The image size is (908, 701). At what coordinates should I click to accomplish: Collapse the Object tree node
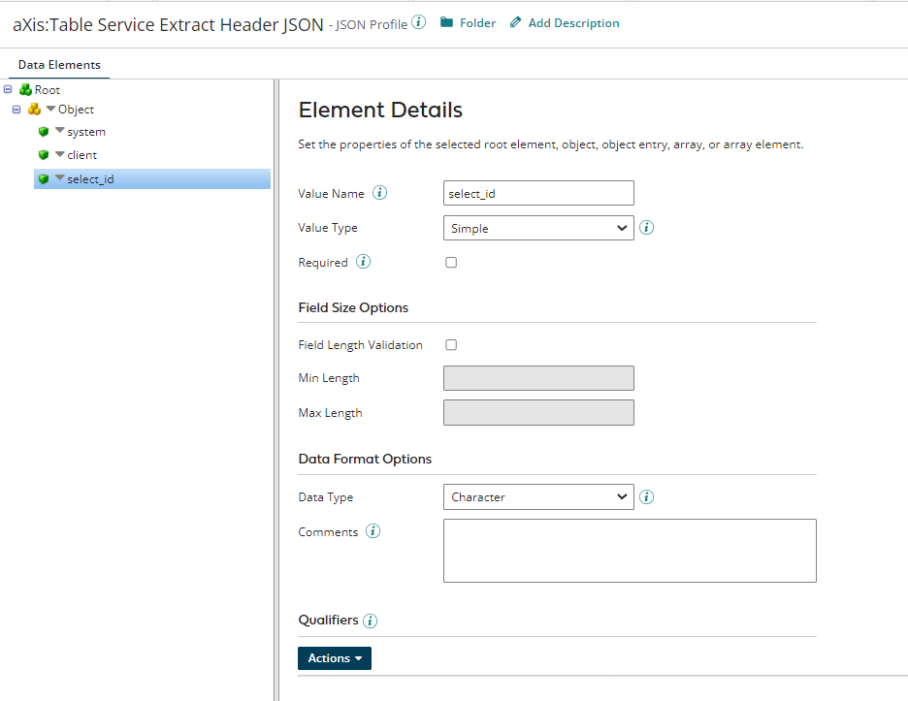16,109
